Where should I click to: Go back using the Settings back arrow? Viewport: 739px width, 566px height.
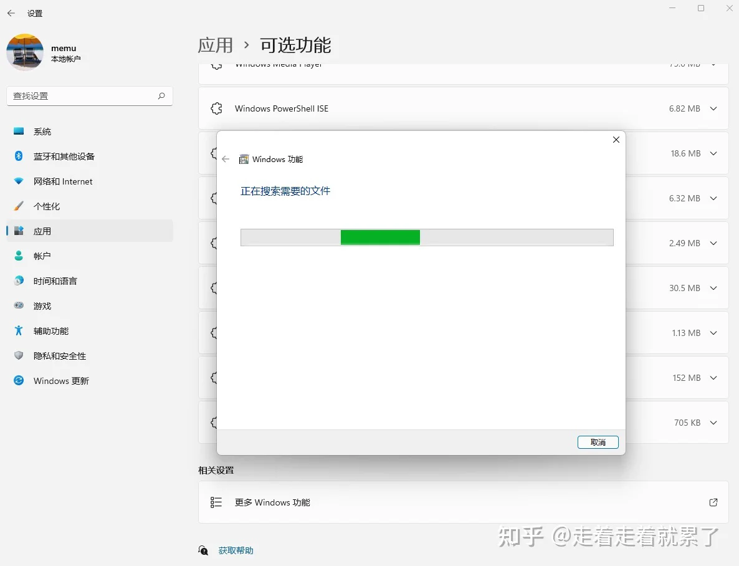(x=11, y=13)
